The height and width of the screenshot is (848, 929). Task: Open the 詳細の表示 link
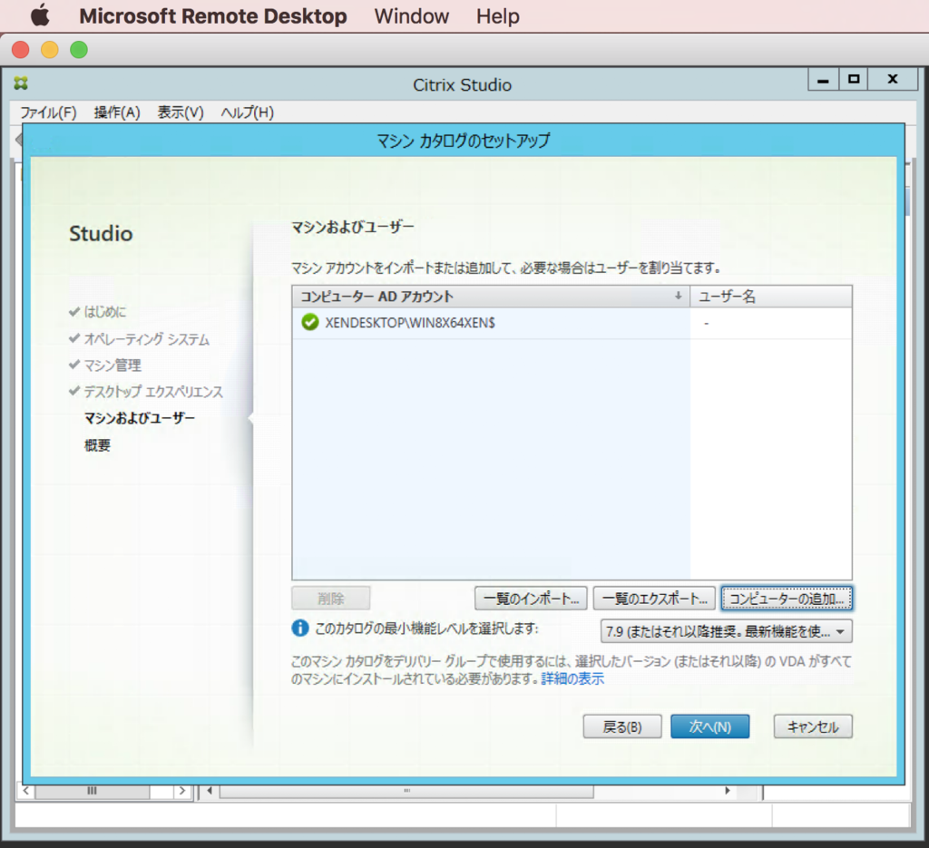(572, 678)
